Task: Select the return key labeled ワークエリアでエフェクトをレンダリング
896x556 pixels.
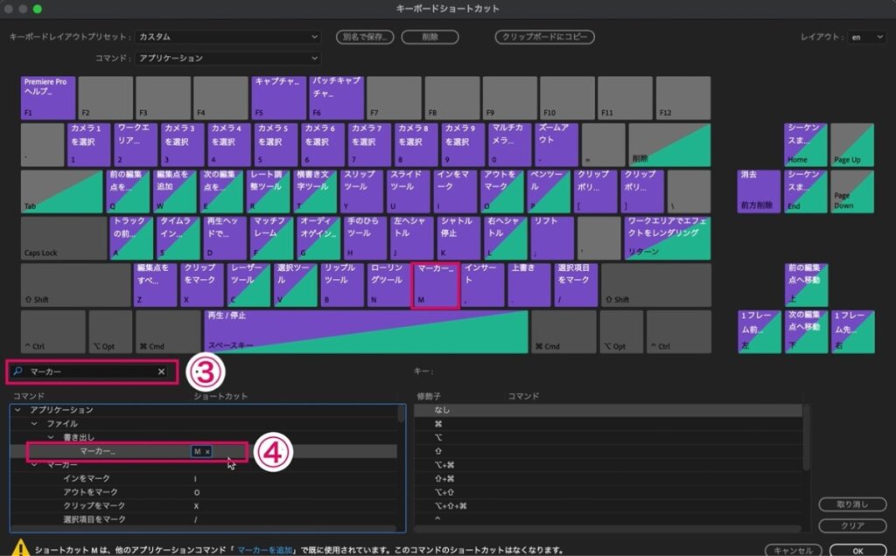Action: (668, 238)
